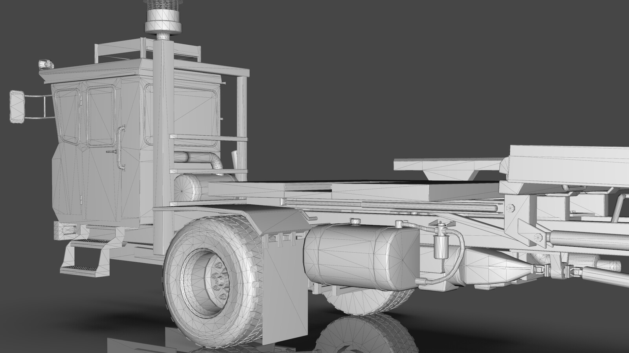
Task: Select the side mirror on the cab
Action: [x=17, y=106]
